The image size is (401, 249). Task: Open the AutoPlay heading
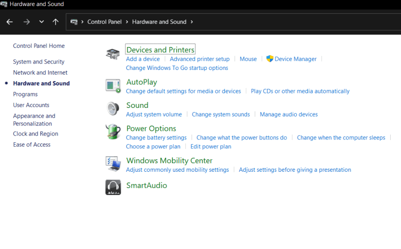point(142,82)
